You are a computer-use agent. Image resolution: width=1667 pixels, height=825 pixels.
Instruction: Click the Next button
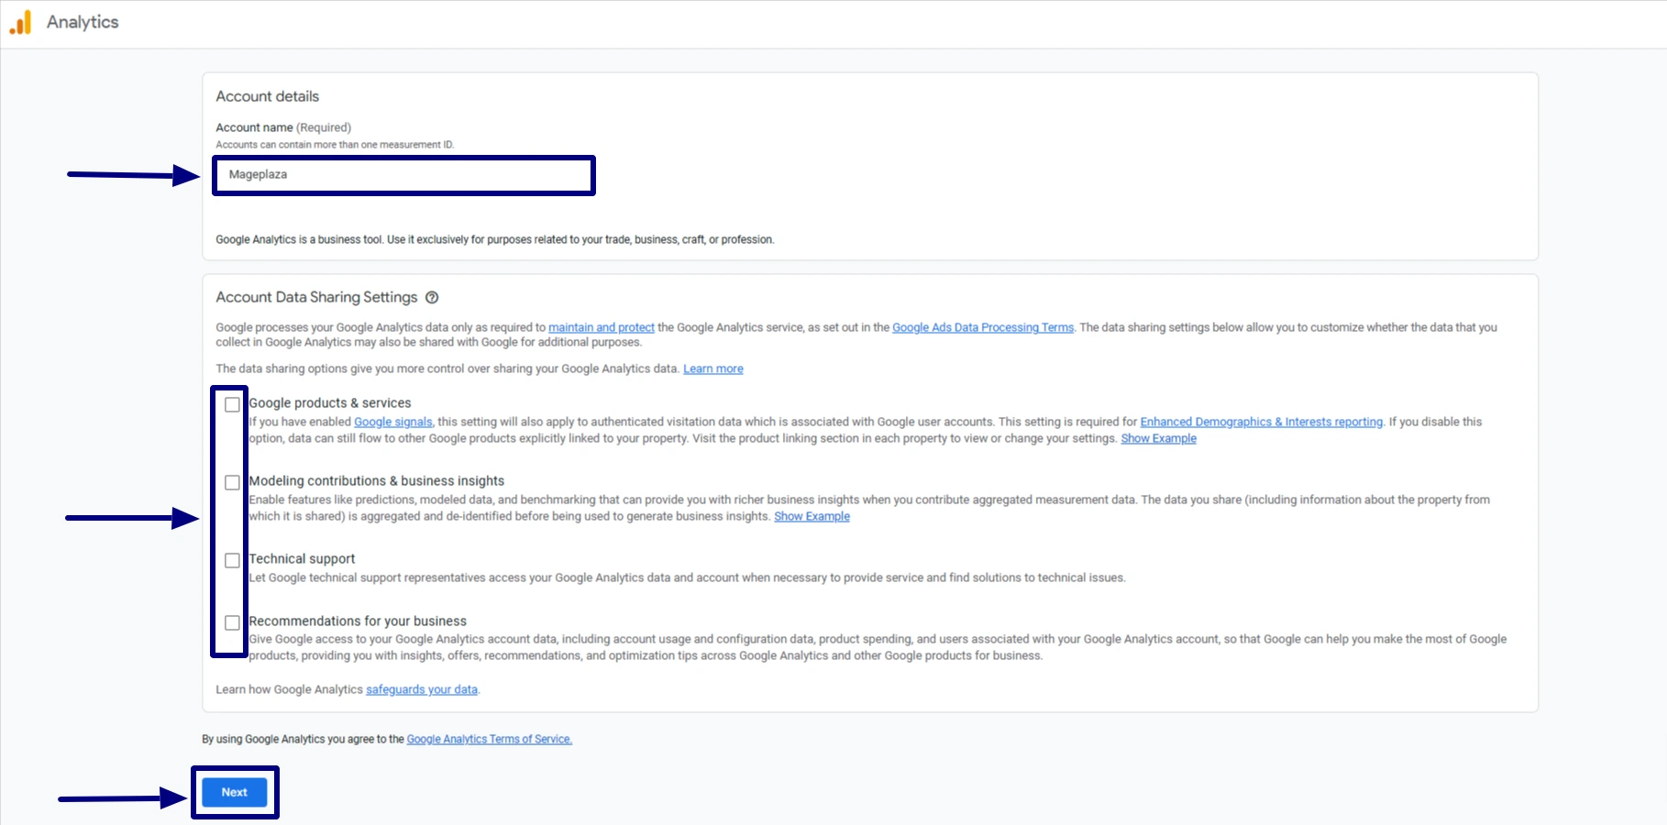pyautogui.click(x=235, y=792)
